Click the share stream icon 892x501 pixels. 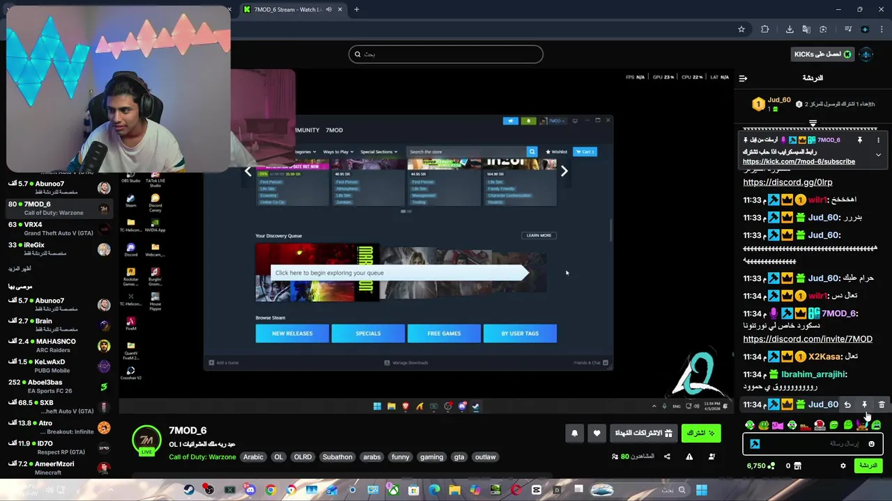[667, 456]
